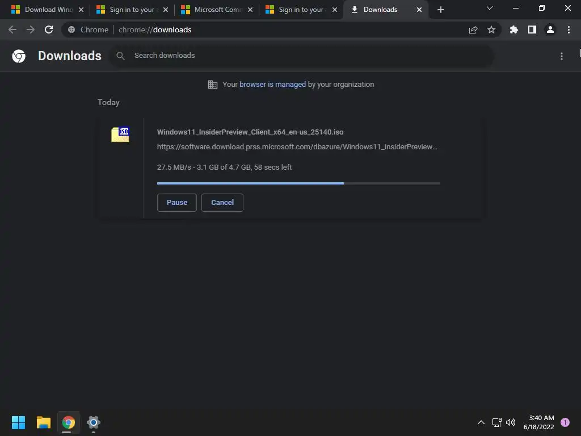Screen dimensions: 581x436
Task: Open the volume tray icon
Action: tap(511, 422)
